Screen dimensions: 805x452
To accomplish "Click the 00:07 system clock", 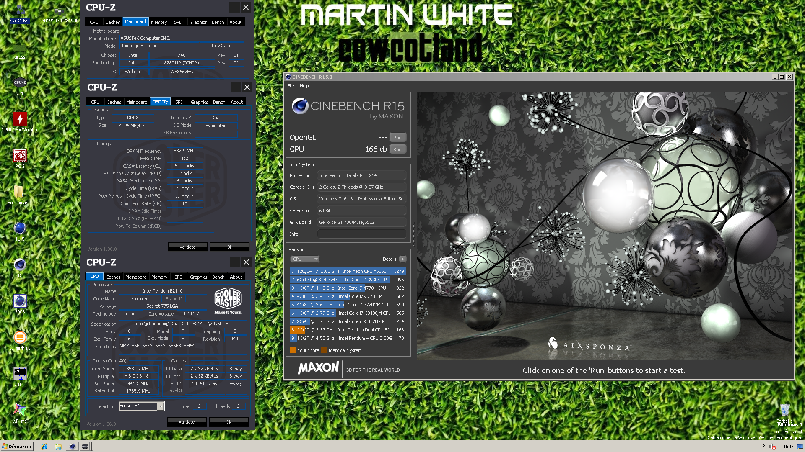I will (x=787, y=447).
